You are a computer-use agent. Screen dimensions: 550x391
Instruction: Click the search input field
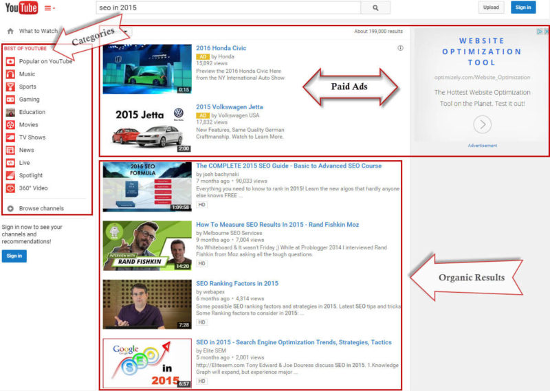click(x=228, y=8)
